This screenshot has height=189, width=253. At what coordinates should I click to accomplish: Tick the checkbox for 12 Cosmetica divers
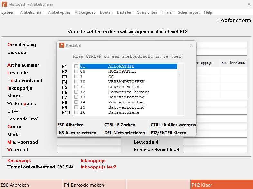click(76, 92)
